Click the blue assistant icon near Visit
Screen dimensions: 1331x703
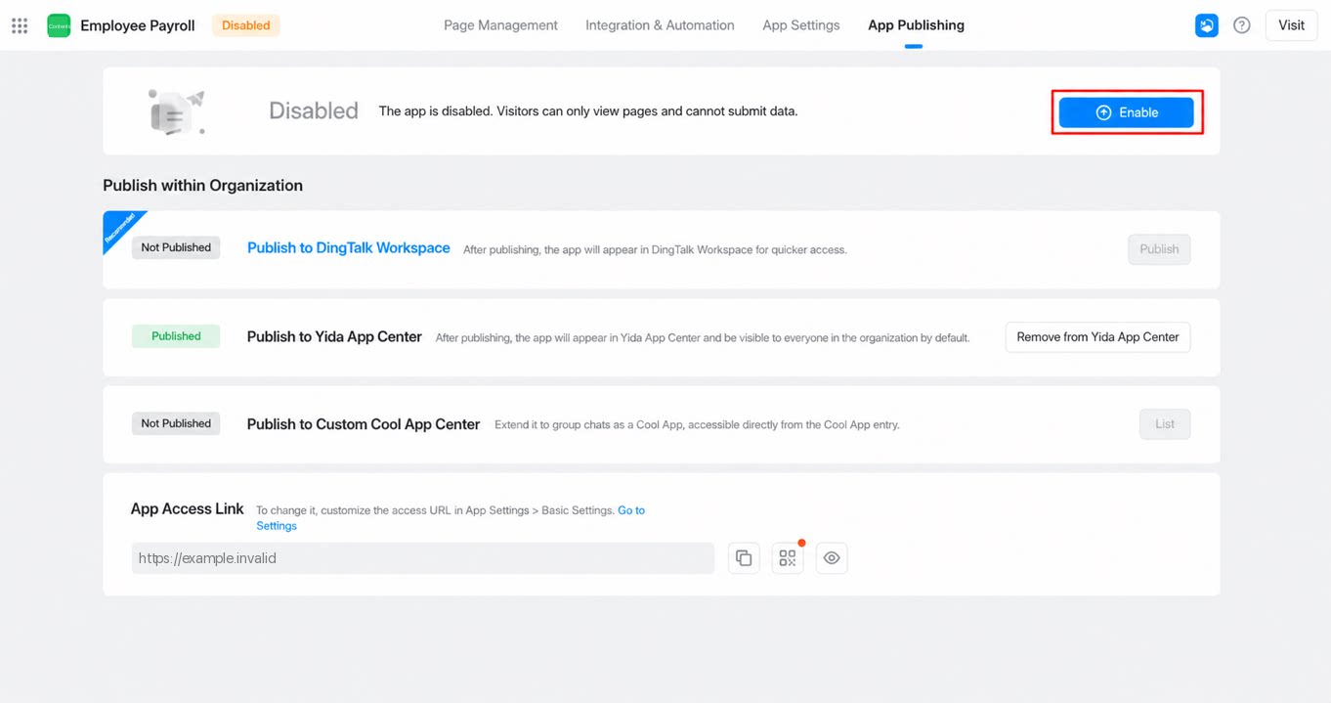(1207, 25)
